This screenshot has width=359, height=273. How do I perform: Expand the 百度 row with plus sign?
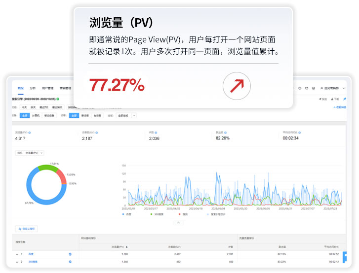(x=17, y=254)
